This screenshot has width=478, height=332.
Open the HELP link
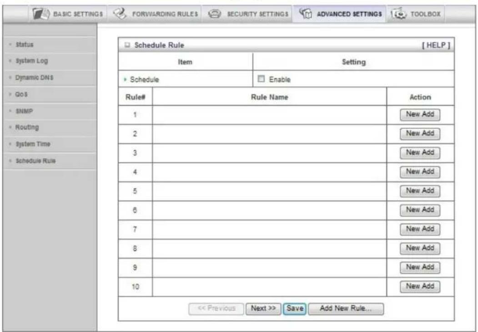[436, 45]
